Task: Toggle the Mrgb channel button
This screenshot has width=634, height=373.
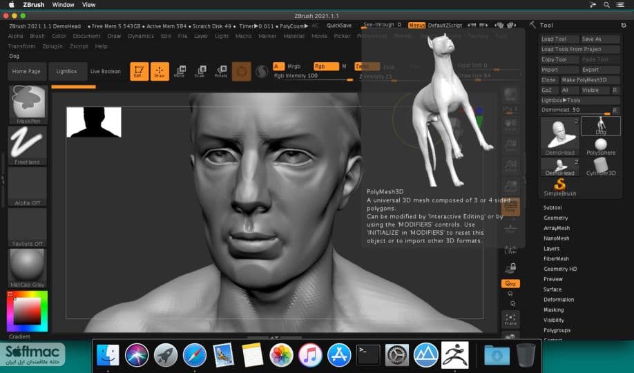Action: click(x=294, y=66)
